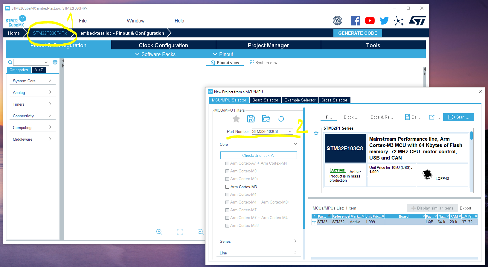Switch to the Tools tab
Viewport: 488px width, 267px height.
point(373,45)
